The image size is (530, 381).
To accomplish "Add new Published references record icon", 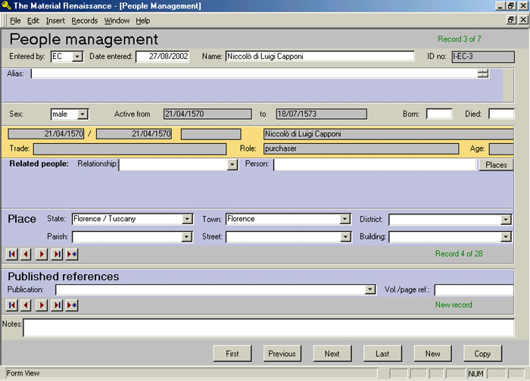I will tap(72, 304).
